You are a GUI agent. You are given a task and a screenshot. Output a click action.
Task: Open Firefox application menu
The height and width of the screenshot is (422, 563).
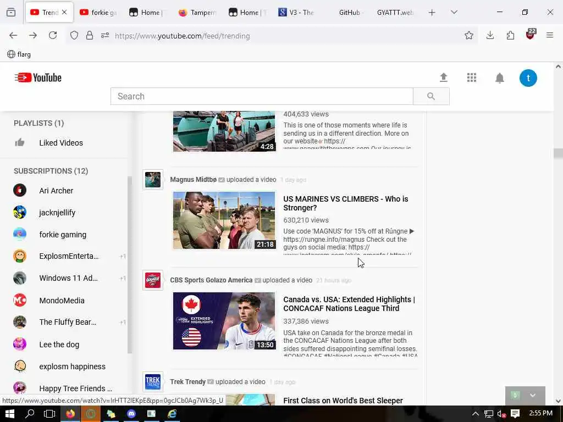pos(549,35)
